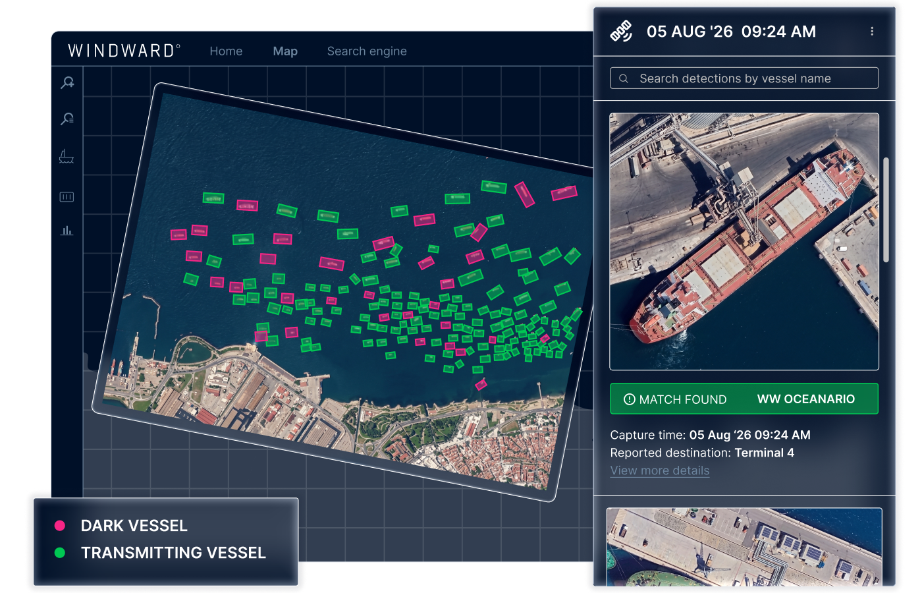The height and width of the screenshot is (593, 922).
Task: Open the boxed bars icon in sidebar
Action: (67, 197)
